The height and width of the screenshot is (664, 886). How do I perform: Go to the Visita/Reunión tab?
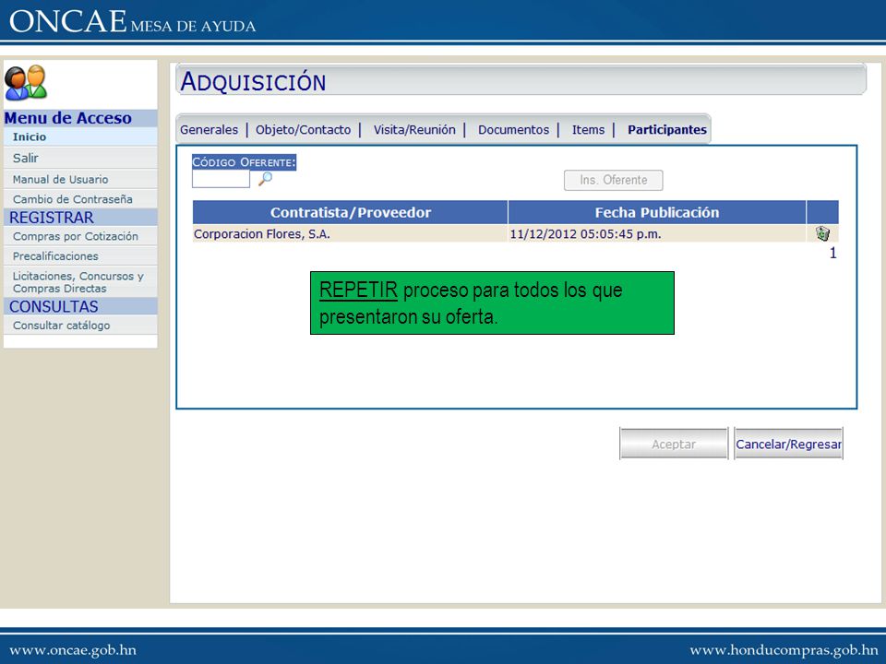pos(414,130)
